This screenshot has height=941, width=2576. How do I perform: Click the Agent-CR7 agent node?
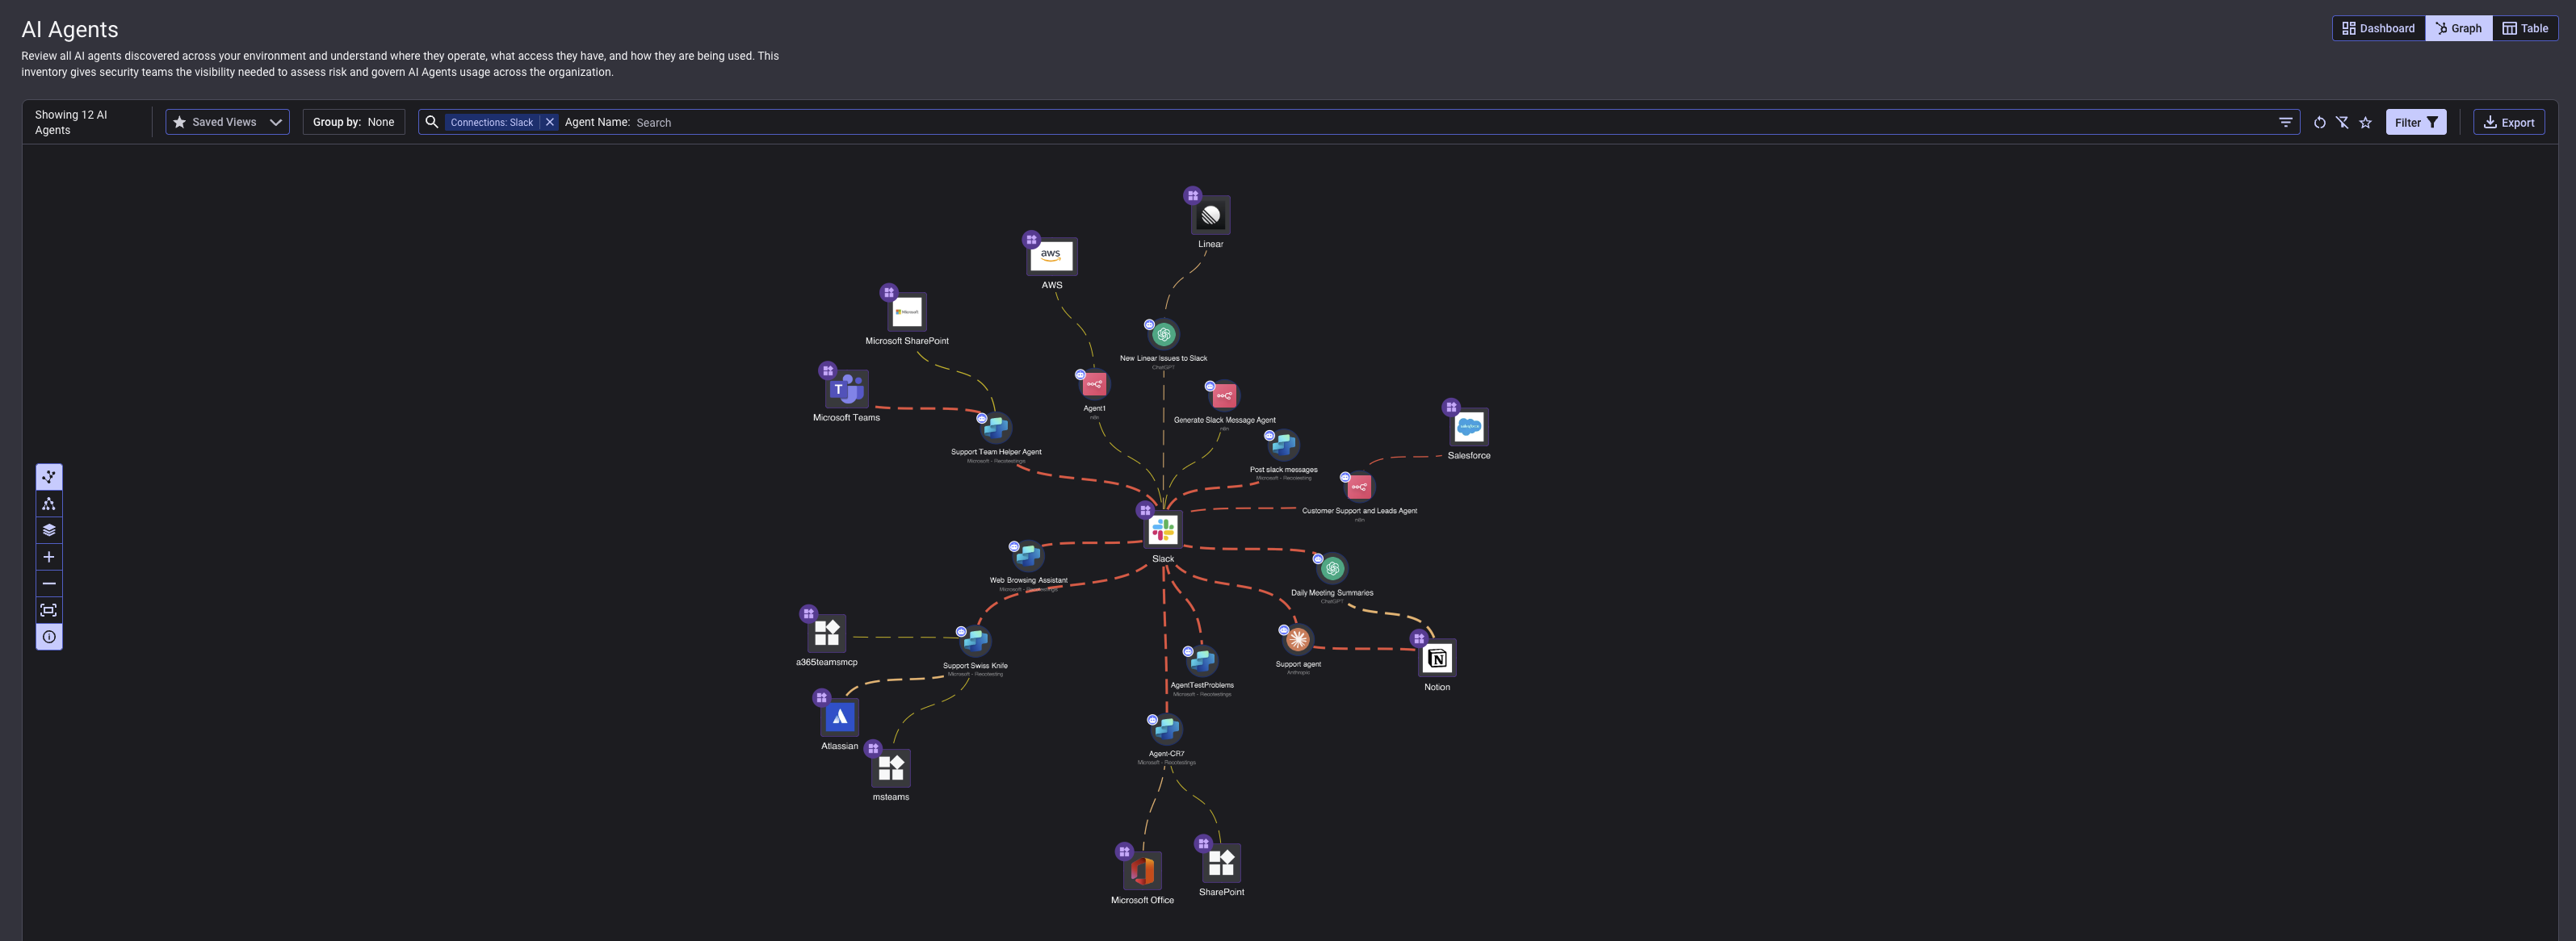pos(1166,730)
